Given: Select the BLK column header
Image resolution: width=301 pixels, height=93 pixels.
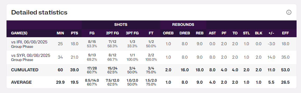Looking at the screenshot, I should tap(258, 33).
